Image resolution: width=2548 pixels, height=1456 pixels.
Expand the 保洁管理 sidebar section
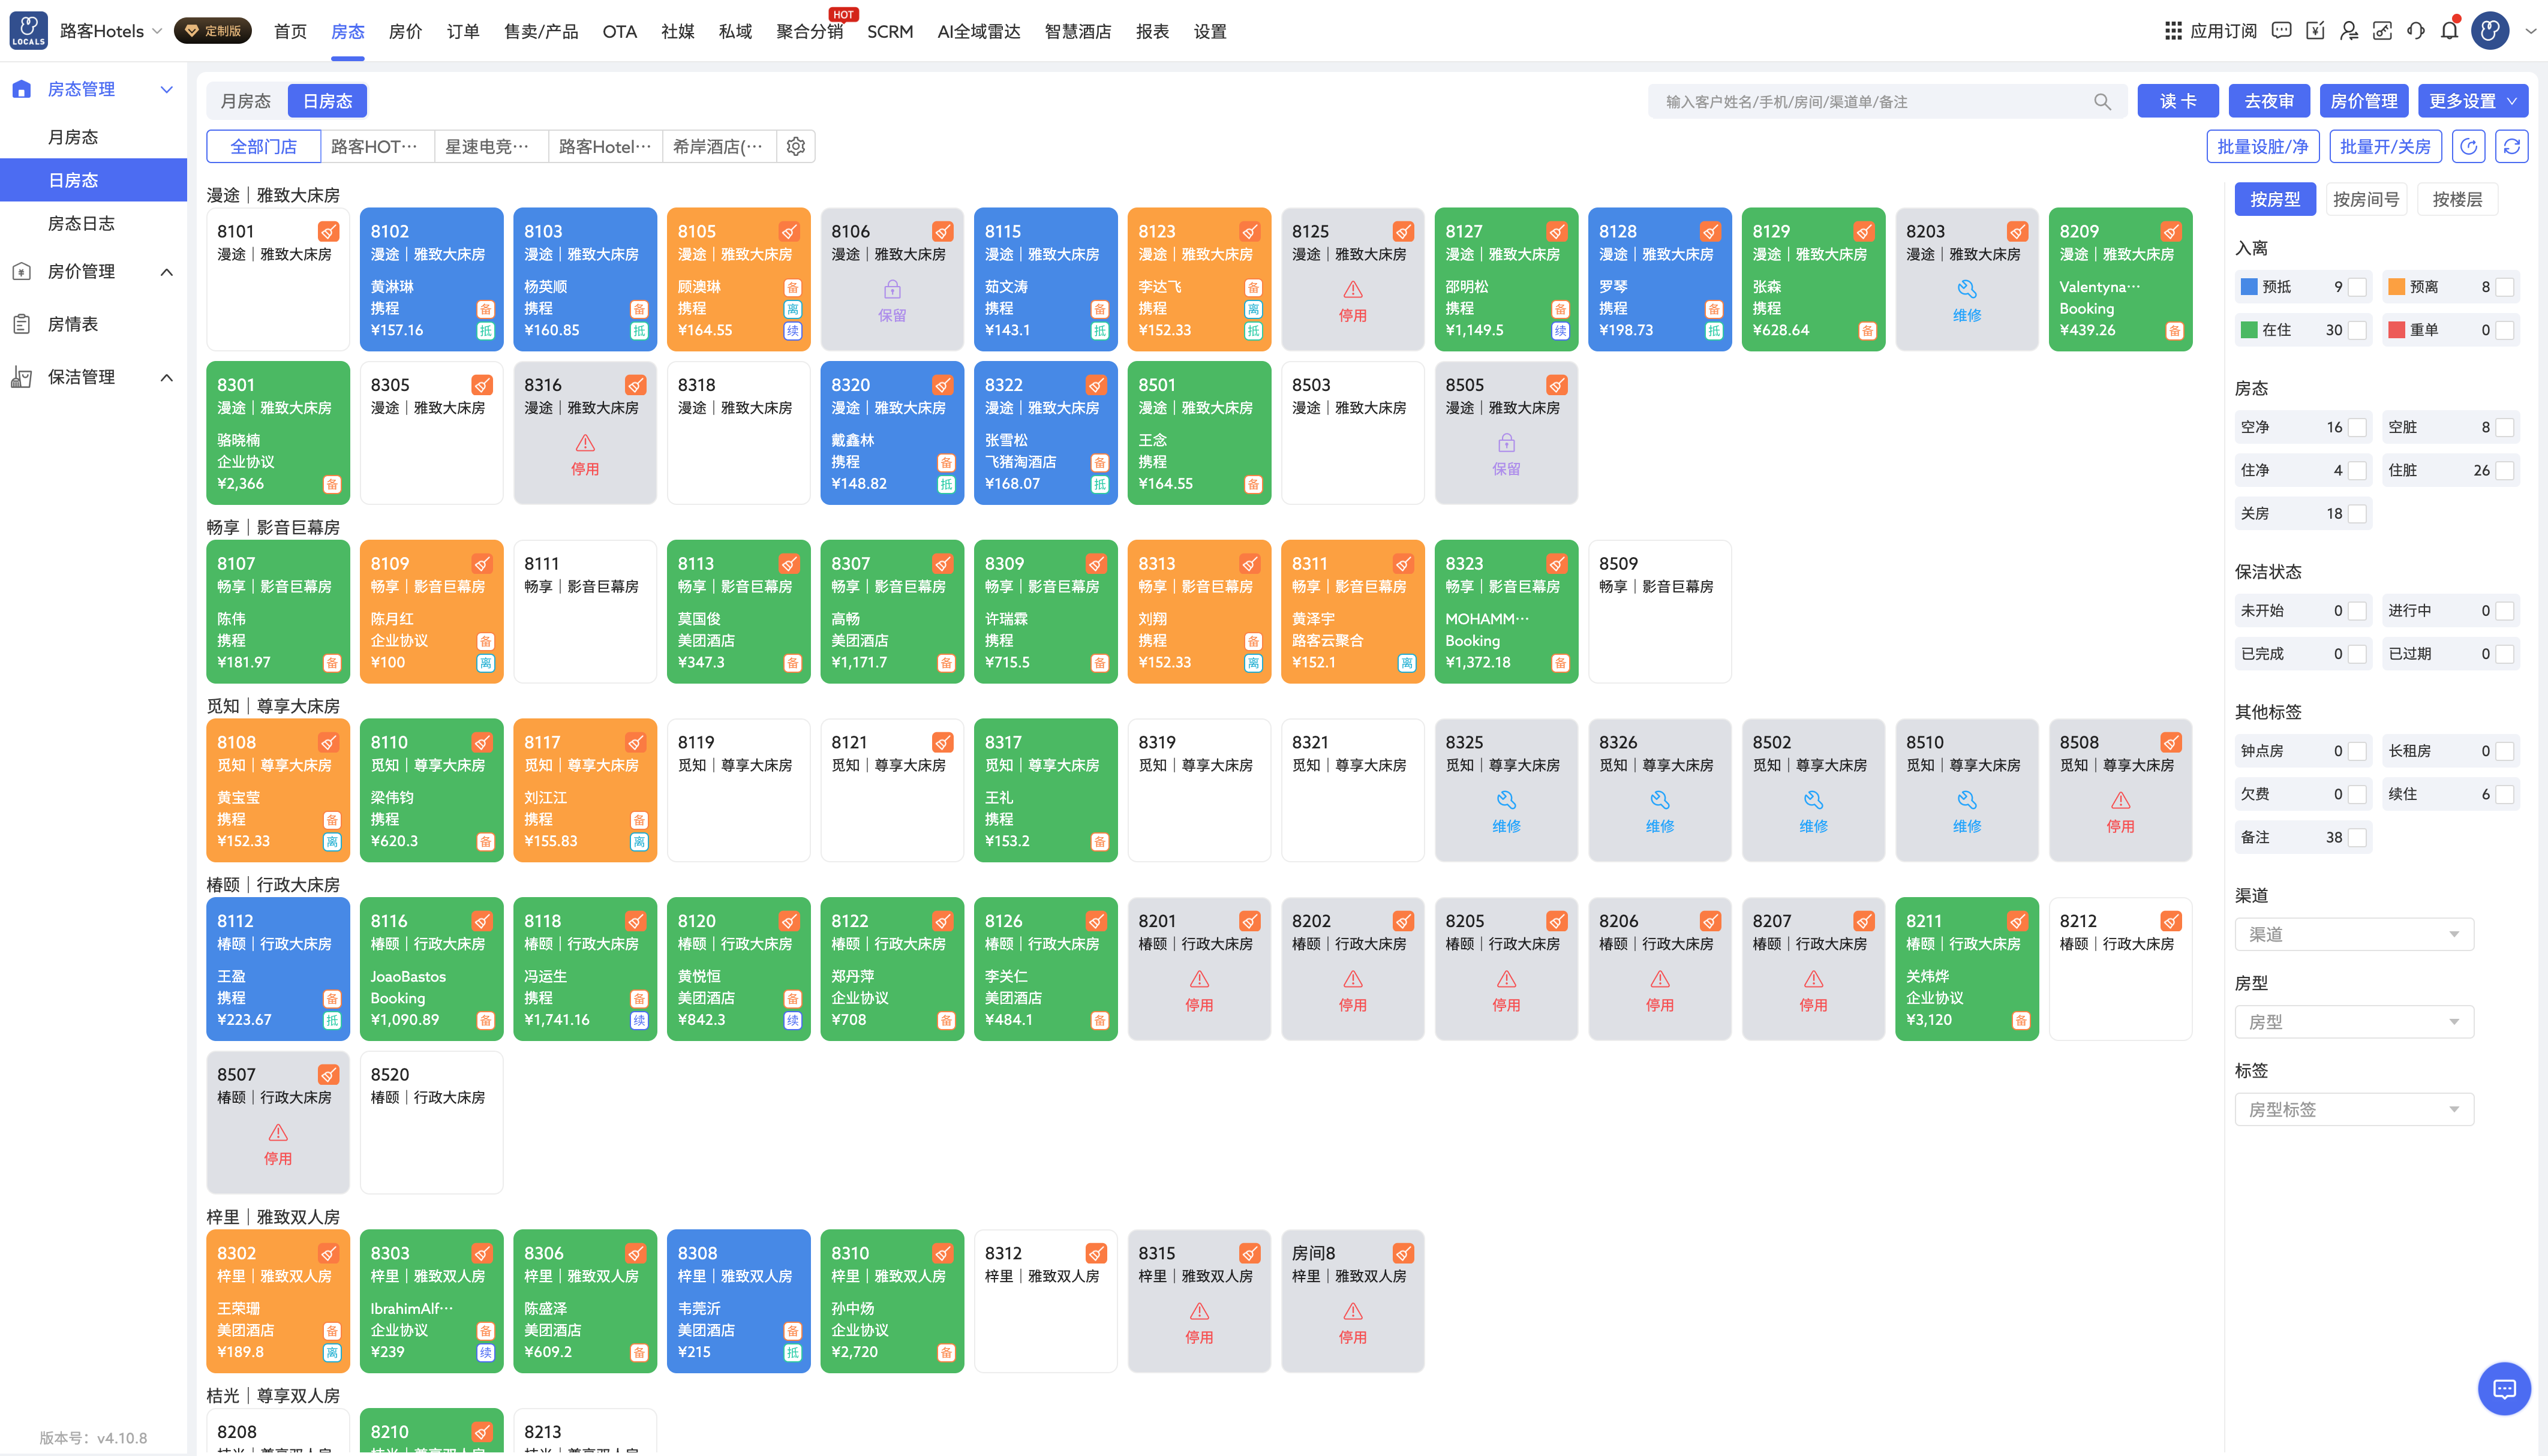click(x=167, y=377)
